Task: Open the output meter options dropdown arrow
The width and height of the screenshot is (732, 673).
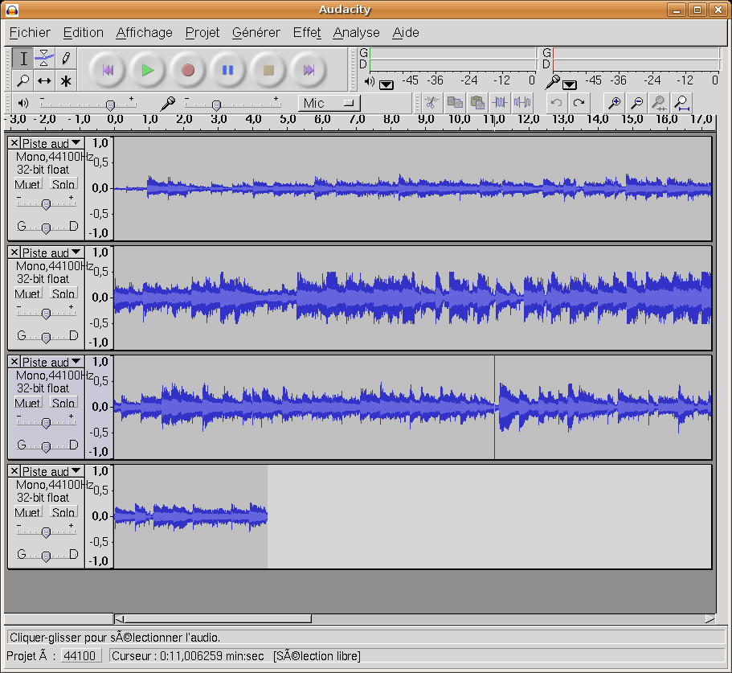Action: coord(386,85)
